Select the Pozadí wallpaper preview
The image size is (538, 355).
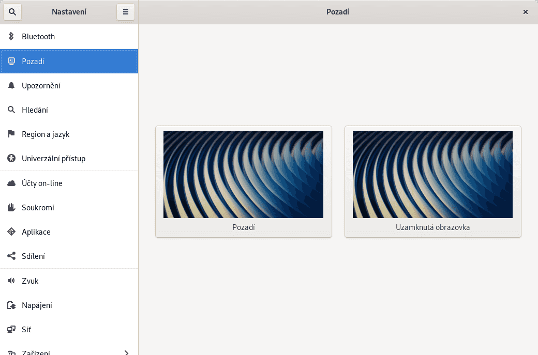pos(243,174)
